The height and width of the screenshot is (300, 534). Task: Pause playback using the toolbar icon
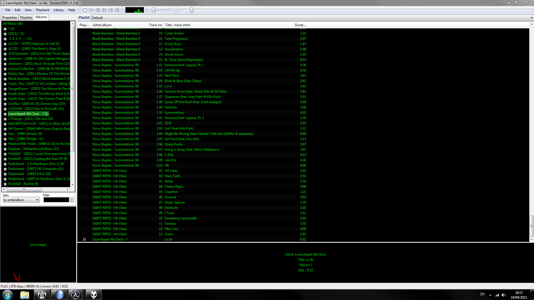[x=98, y=10]
